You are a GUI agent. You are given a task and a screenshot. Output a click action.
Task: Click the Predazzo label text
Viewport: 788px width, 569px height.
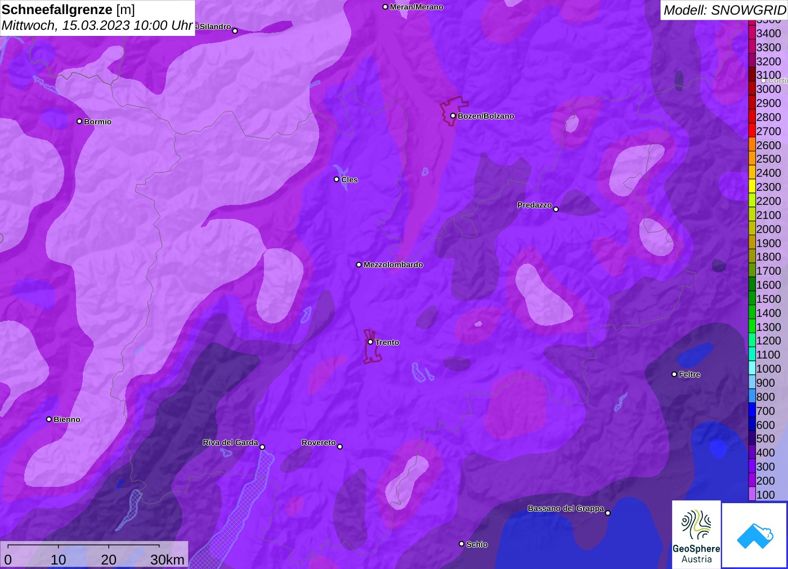[x=535, y=205]
